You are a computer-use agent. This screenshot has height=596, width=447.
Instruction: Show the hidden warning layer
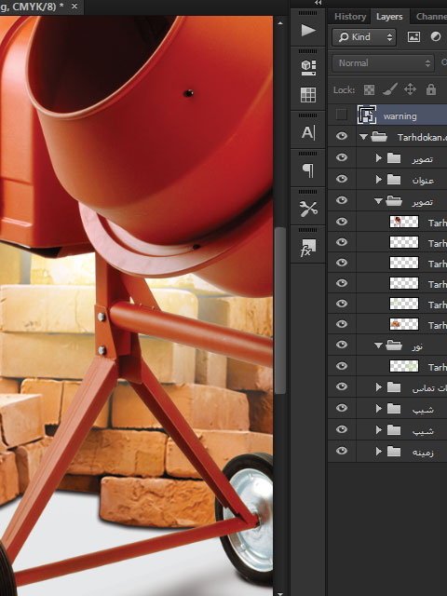[342, 115]
